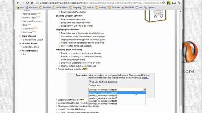Expand Changing a matrix item loads details
The image size is (202, 113).
(x=78, y=106)
